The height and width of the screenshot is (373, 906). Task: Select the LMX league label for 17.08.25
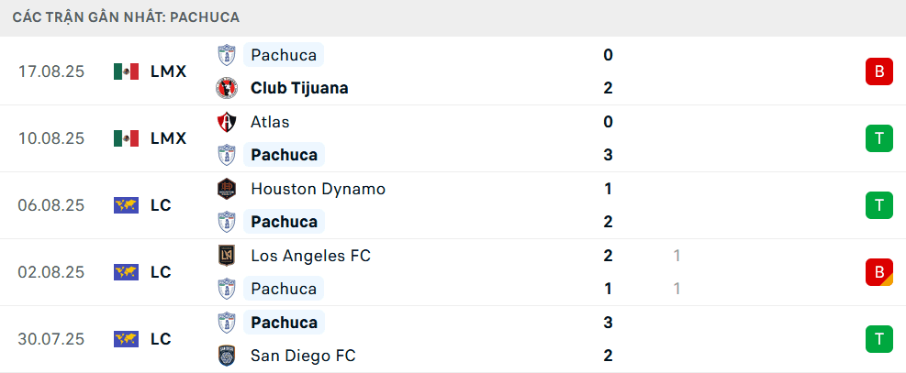point(168,71)
